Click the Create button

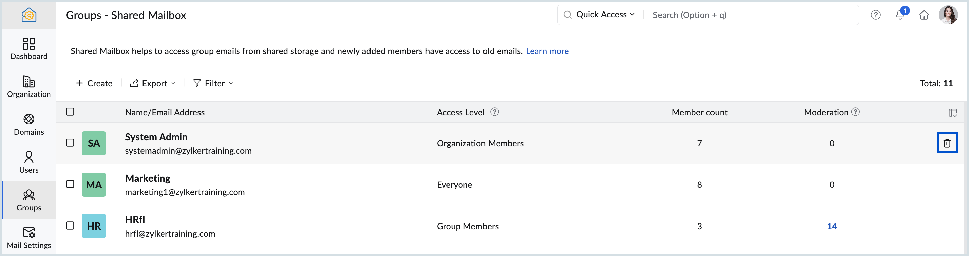[x=95, y=83]
